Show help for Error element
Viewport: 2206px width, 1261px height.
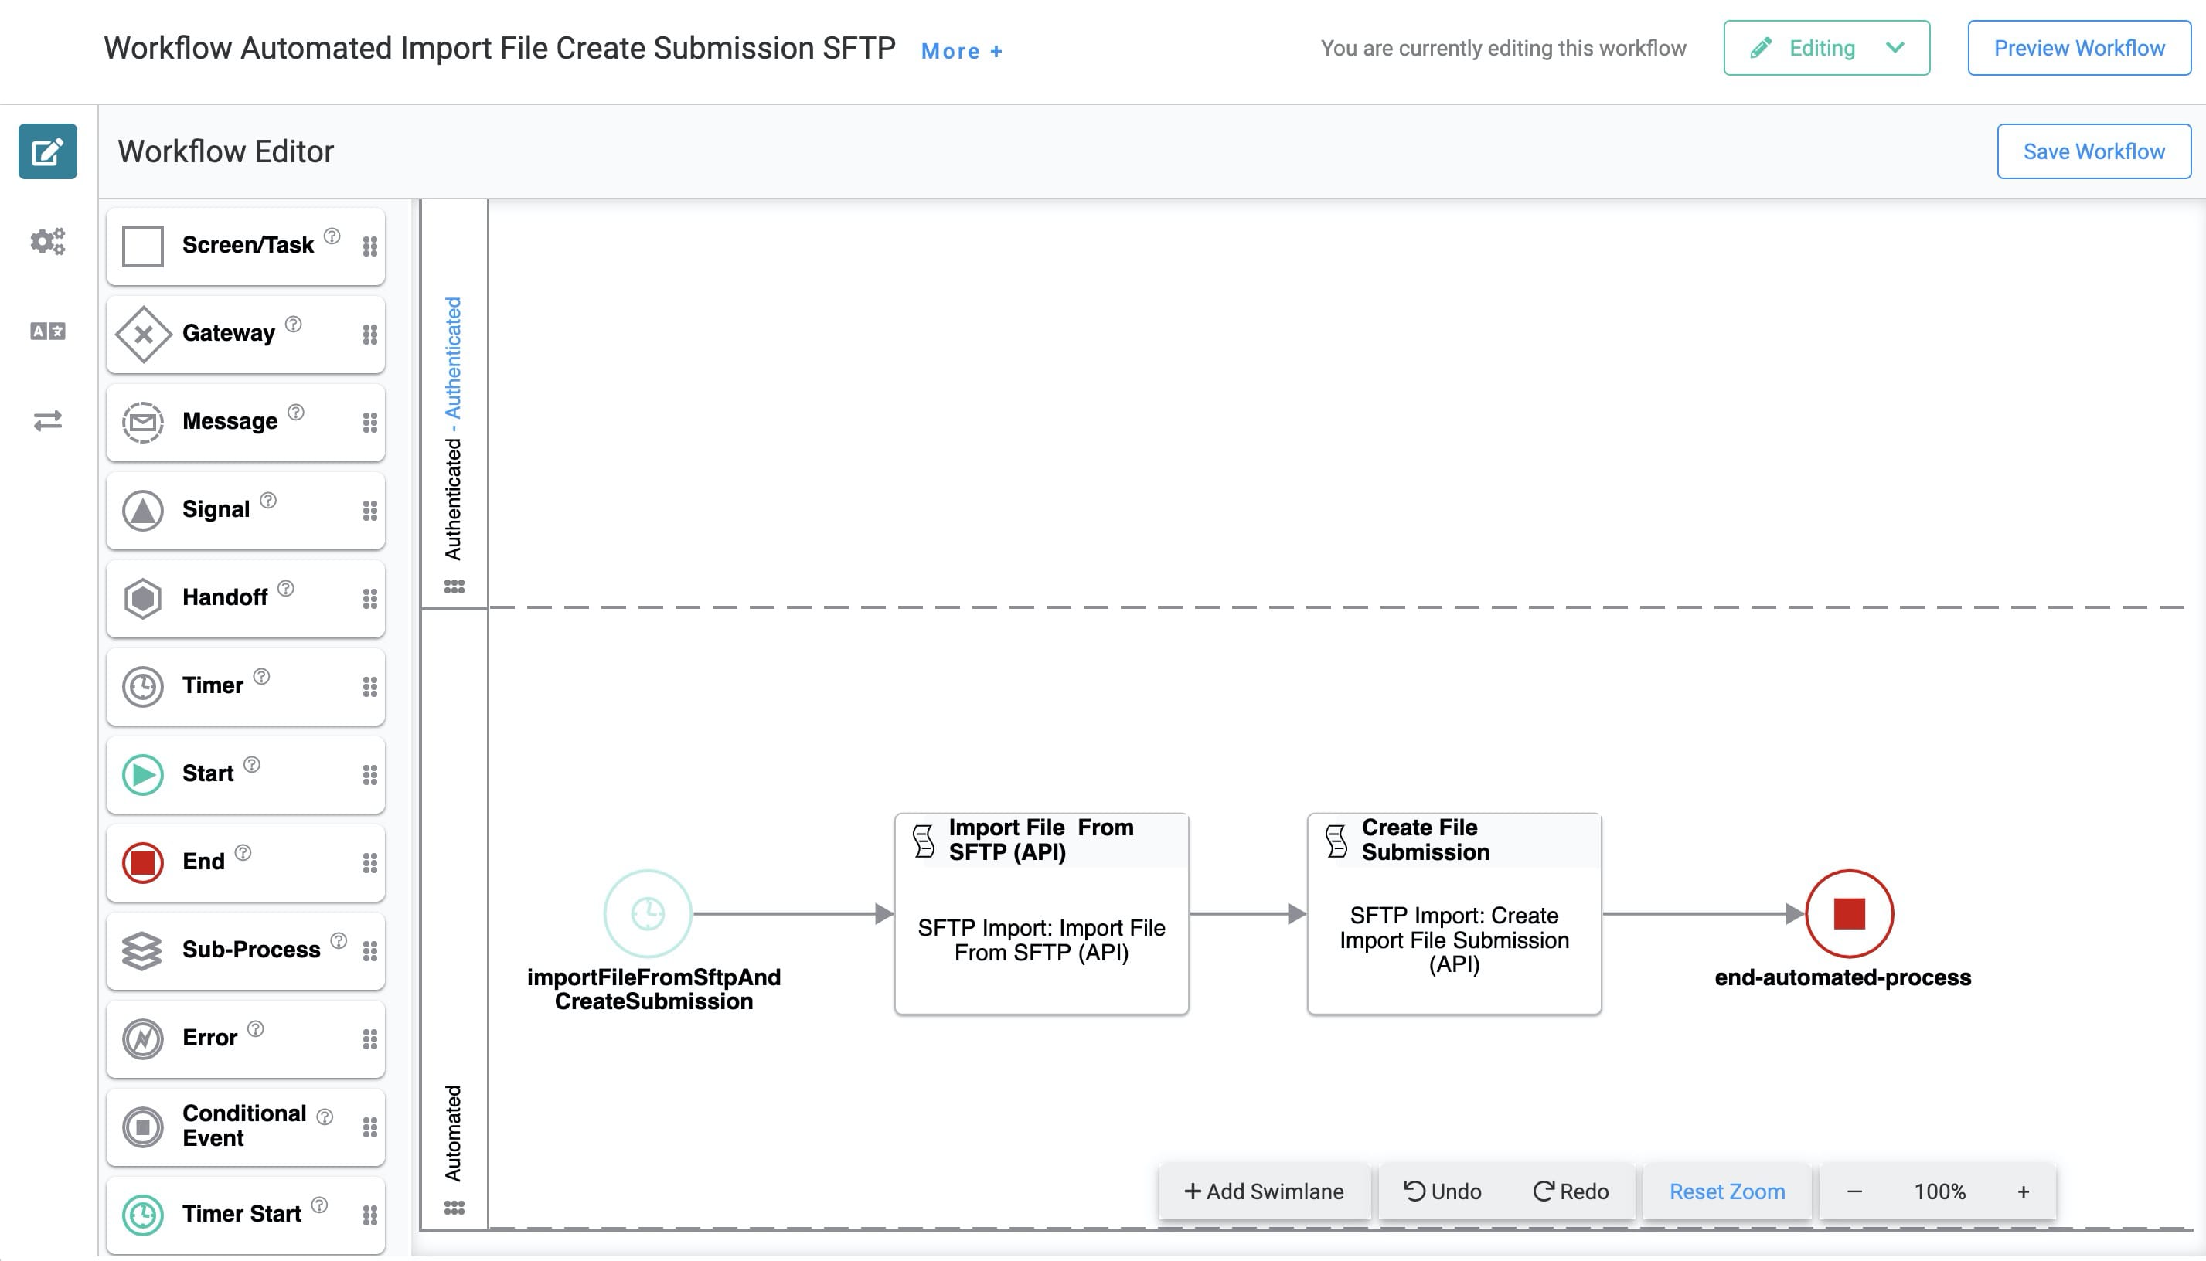click(256, 1029)
